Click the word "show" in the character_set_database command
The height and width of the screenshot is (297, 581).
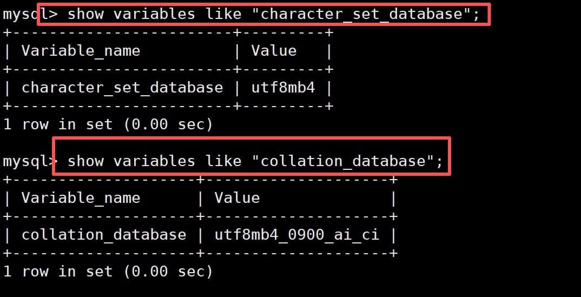[x=85, y=14]
